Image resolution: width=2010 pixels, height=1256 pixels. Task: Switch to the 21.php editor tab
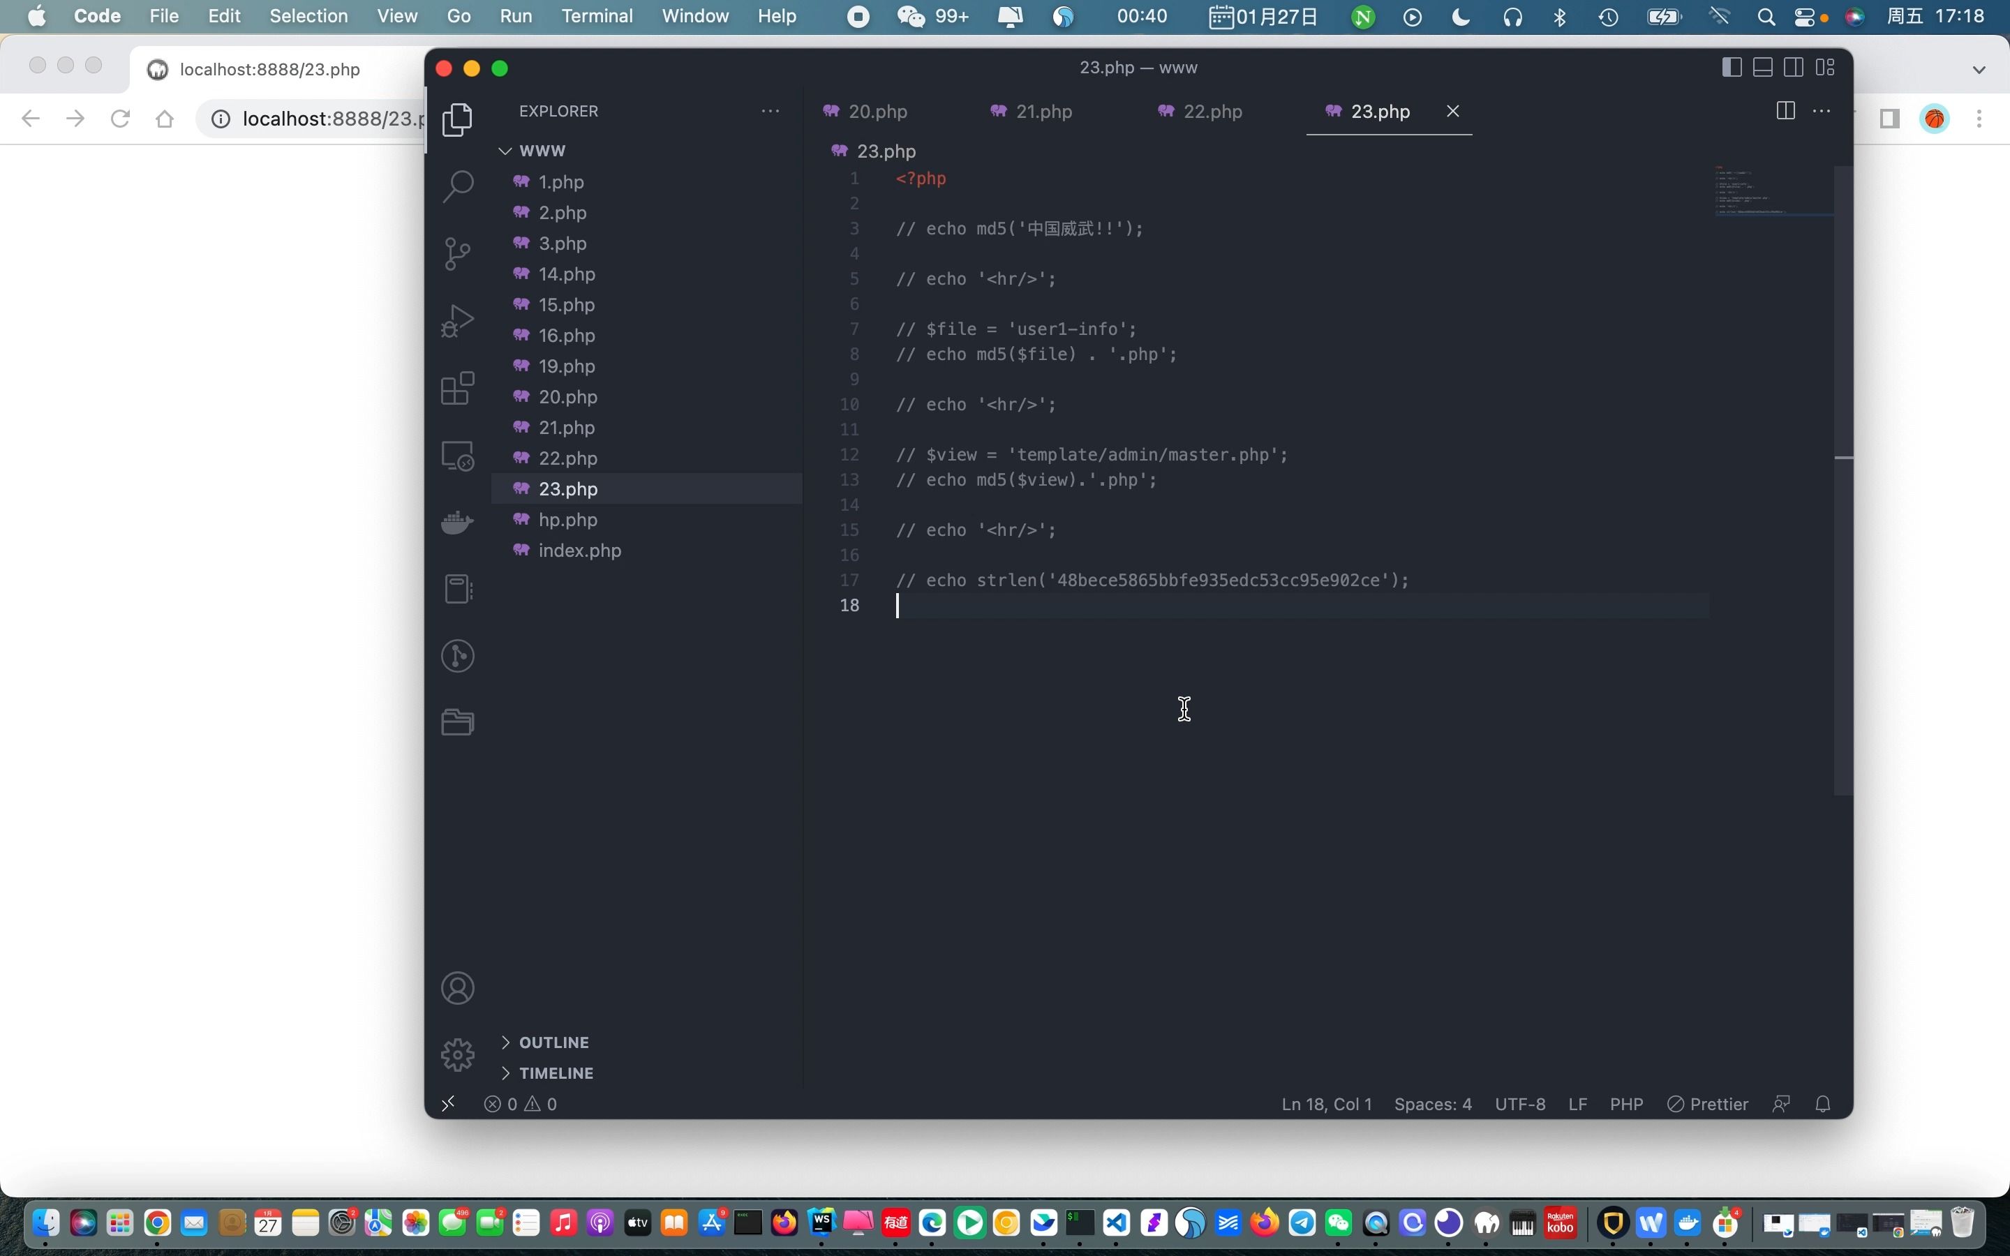pos(1043,112)
